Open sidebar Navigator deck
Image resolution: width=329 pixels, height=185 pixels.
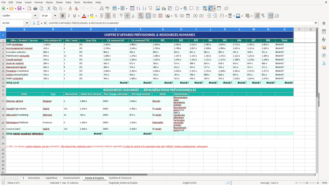(x=324, y=55)
